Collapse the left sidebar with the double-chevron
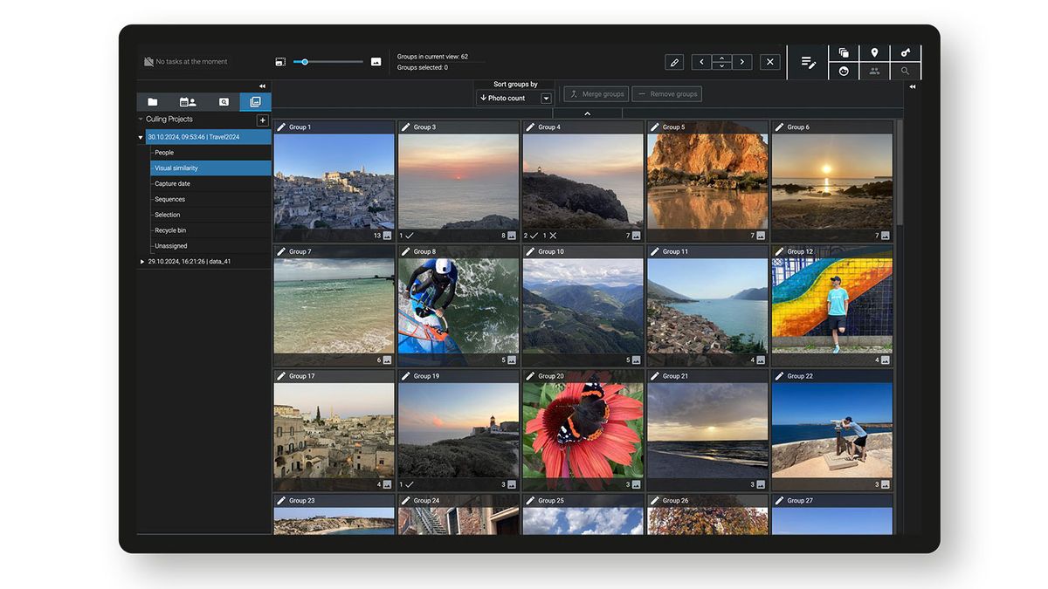1048x589 pixels. point(261,86)
